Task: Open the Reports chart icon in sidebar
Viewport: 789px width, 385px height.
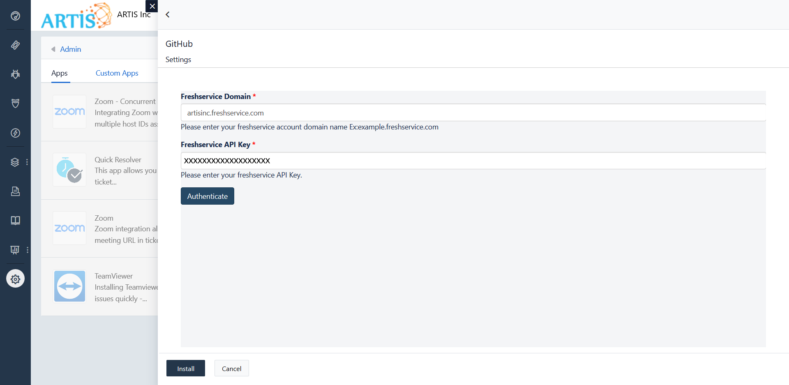Action: pos(15,250)
